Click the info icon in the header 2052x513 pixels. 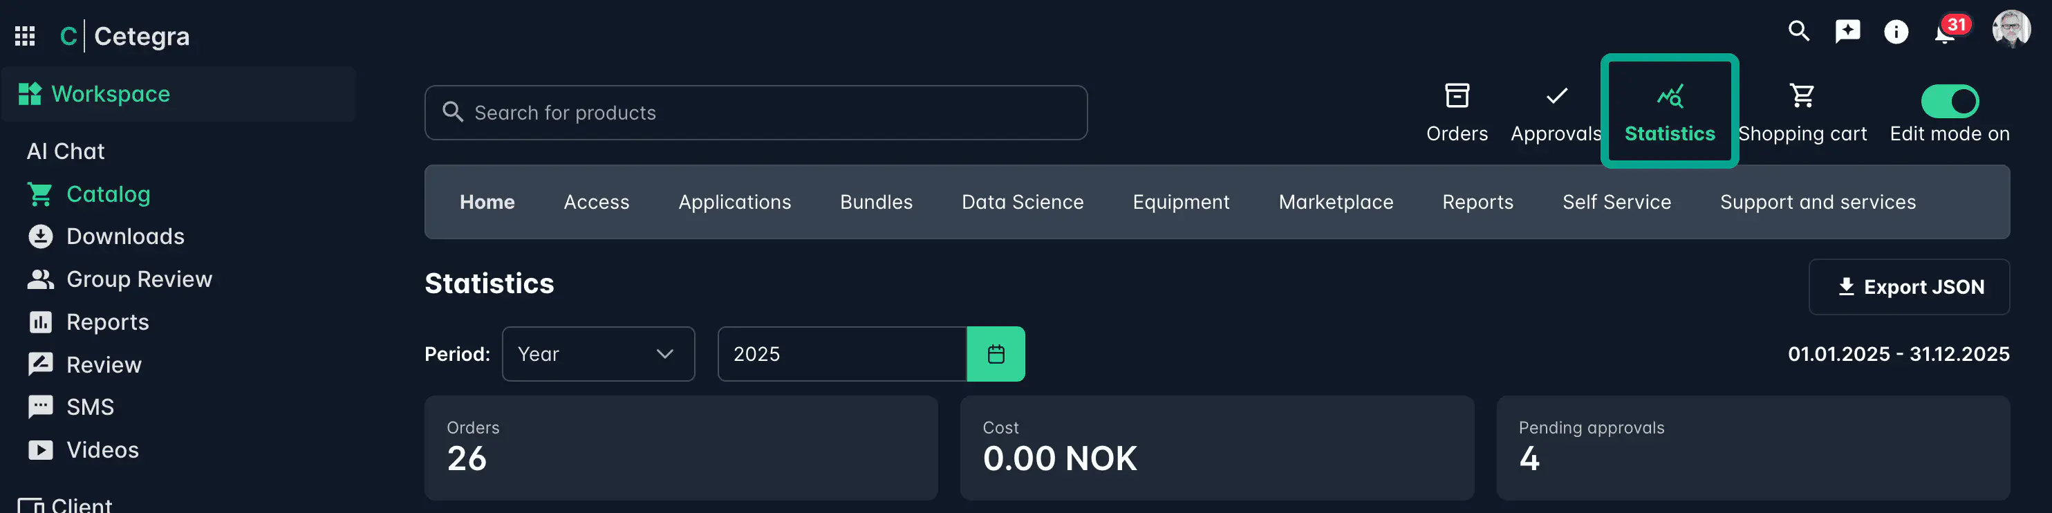click(1896, 32)
